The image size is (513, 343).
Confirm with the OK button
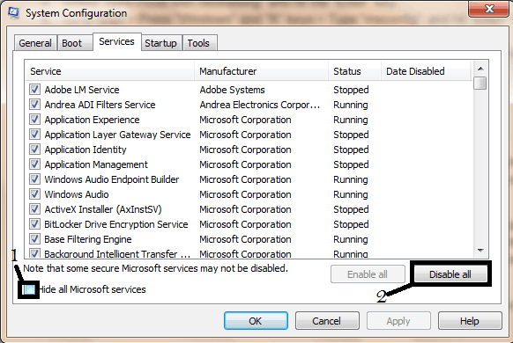(x=256, y=321)
